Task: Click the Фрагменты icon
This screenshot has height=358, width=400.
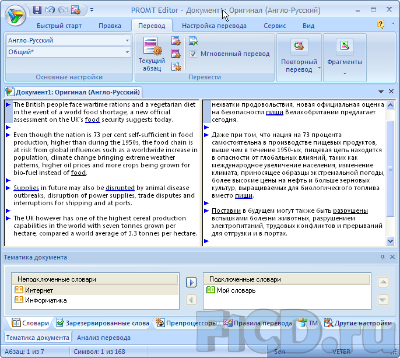Action: (345, 47)
